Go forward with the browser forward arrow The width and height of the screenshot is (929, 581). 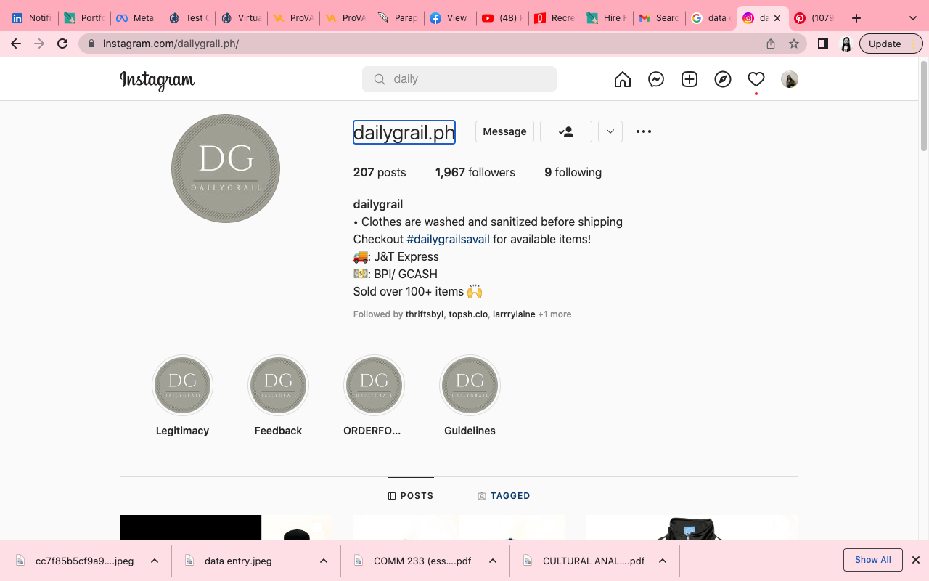pyautogui.click(x=39, y=44)
